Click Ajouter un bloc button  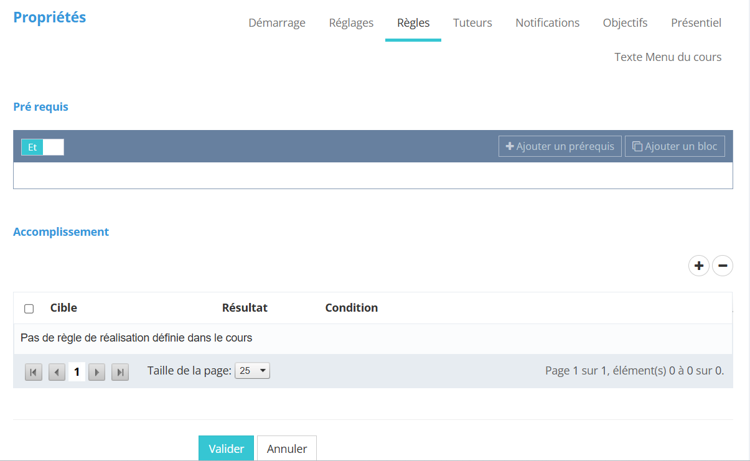[675, 146]
